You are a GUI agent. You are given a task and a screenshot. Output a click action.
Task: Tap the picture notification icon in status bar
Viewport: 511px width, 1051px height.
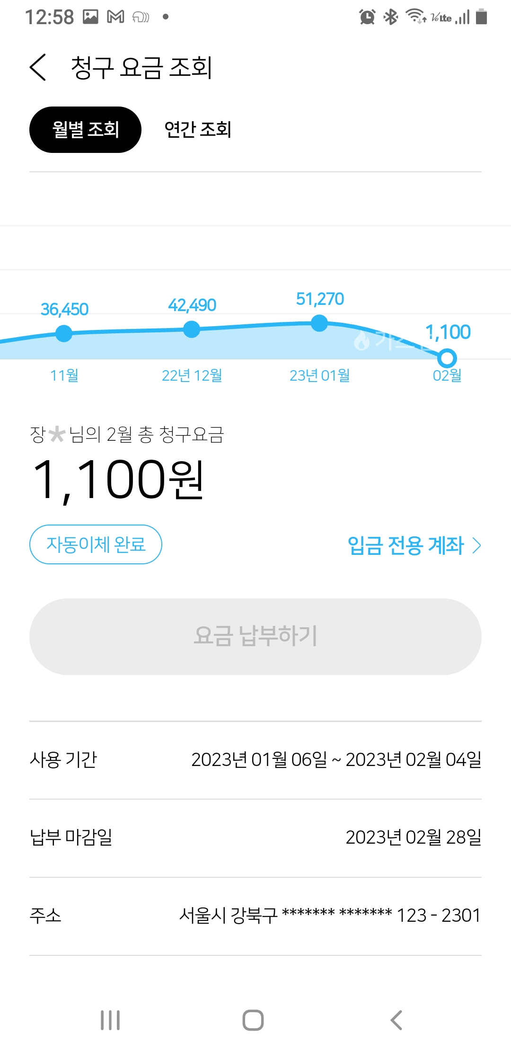point(90,17)
